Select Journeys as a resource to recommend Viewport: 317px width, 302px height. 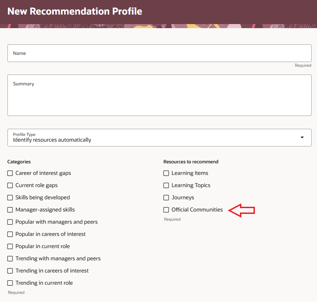pyautogui.click(x=166, y=197)
